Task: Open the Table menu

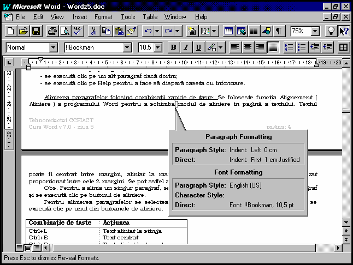Action: pyautogui.click(x=150, y=17)
